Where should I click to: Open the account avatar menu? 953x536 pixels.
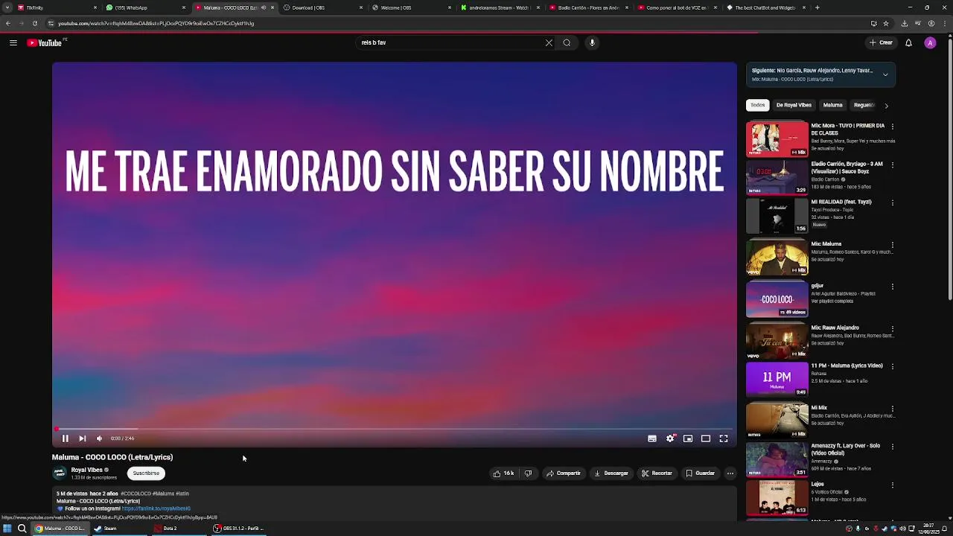[930, 42]
